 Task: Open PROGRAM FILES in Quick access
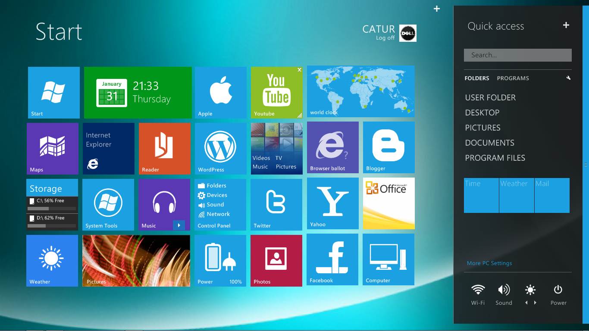(x=495, y=158)
